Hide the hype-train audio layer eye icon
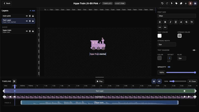 [x=27, y=31]
